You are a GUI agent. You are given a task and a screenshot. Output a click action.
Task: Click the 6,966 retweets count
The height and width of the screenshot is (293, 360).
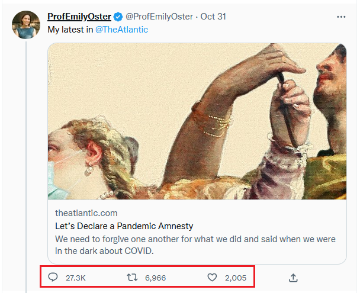pyautogui.click(x=156, y=278)
